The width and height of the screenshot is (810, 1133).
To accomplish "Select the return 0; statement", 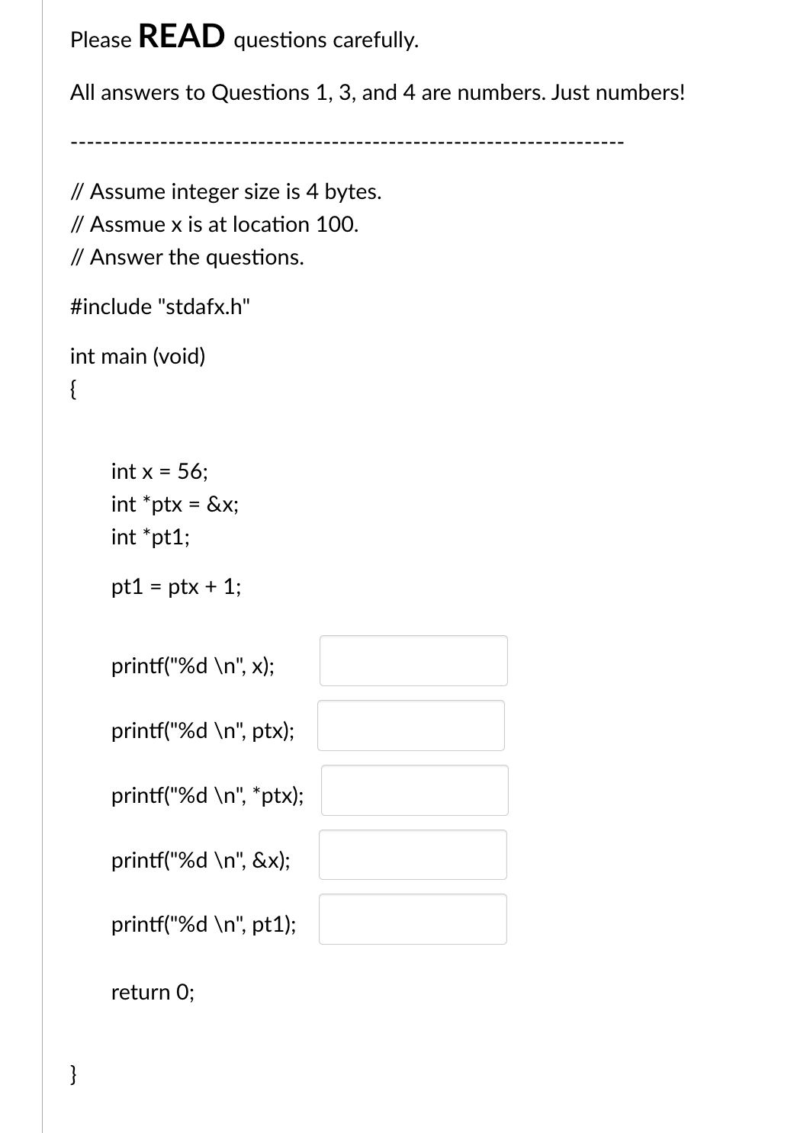I will click(153, 992).
